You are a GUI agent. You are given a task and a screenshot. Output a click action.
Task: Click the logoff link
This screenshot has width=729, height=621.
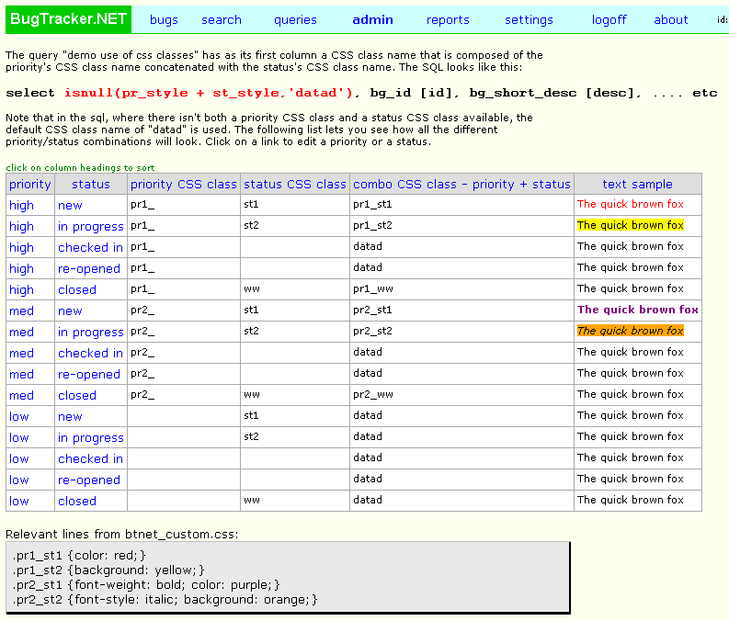[x=609, y=20]
